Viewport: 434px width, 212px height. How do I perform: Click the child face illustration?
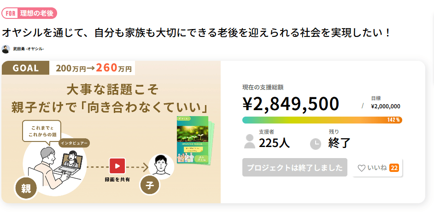(161, 167)
